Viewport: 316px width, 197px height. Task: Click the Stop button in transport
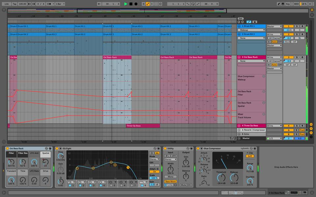coord(131,4)
